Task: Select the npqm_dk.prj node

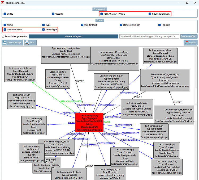Action: 160,56
